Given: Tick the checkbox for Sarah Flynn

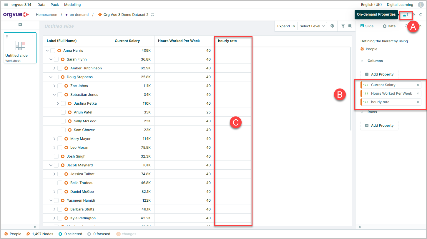Looking at the screenshot, I should point(56,59).
